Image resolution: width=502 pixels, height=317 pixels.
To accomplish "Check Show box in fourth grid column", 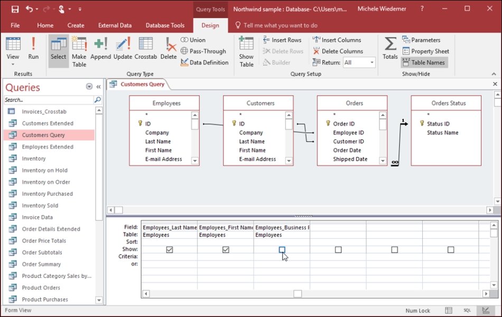I will (x=338, y=249).
